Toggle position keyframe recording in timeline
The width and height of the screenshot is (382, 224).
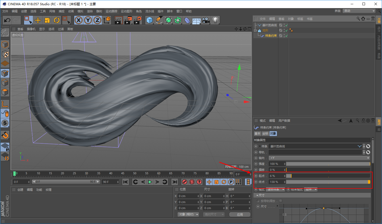tap(209, 182)
